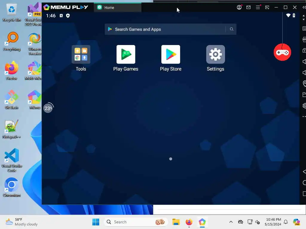Click the MEmu Play logo
306x229 pixels.
66,7
